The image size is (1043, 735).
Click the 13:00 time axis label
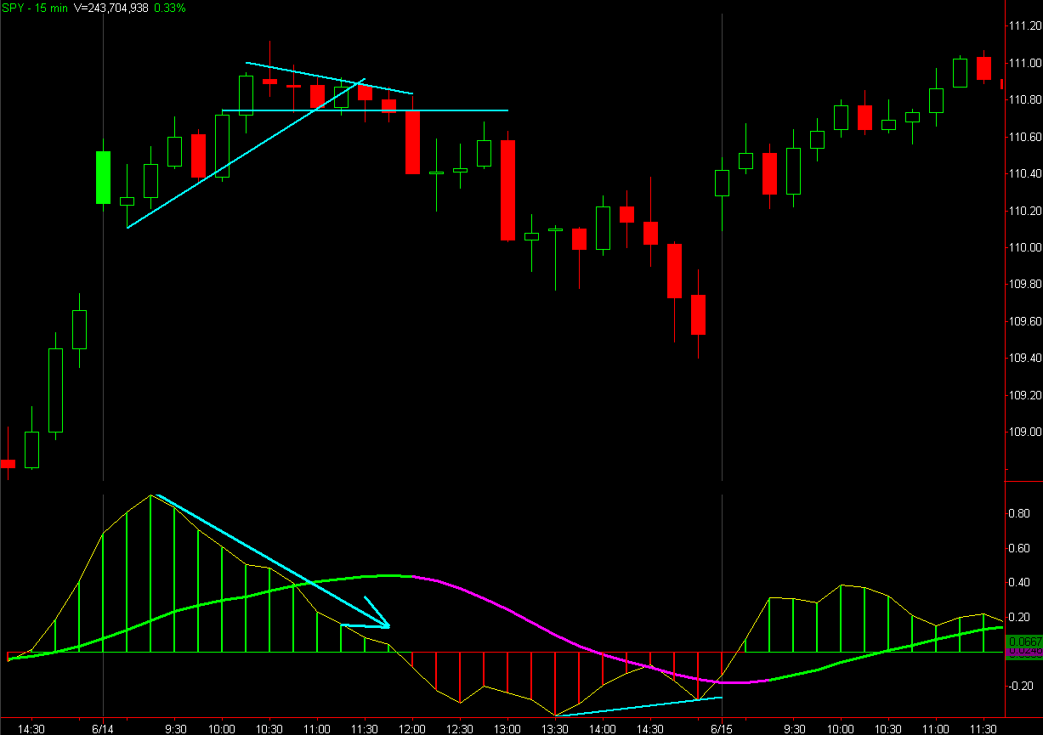tap(507, 728)
